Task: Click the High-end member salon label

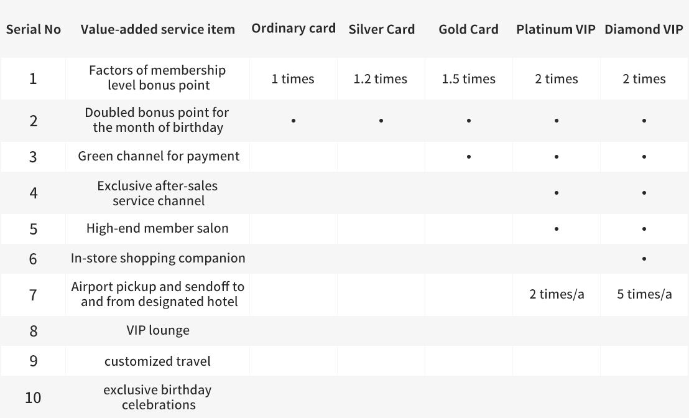Action: 157,228
